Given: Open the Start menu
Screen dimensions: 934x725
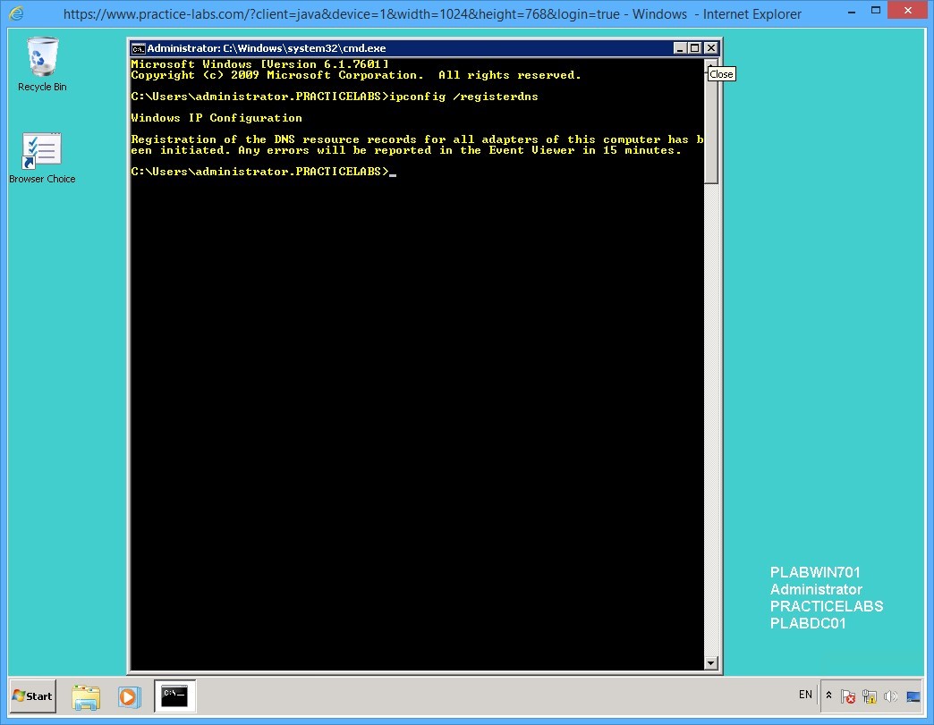Looking at the screenshot, I should tap(31, 696).
